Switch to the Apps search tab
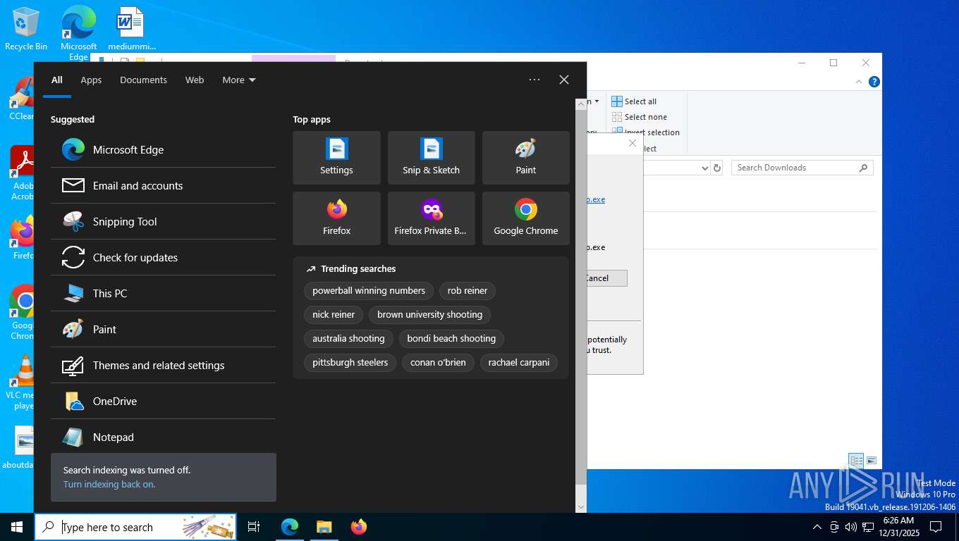The image size is (959, 541). [x=91, y=80]
